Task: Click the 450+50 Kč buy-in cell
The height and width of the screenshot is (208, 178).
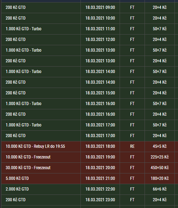Action: tap(159, 168)
